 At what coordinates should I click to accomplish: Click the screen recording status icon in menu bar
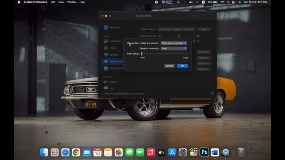tap(156, 2)
